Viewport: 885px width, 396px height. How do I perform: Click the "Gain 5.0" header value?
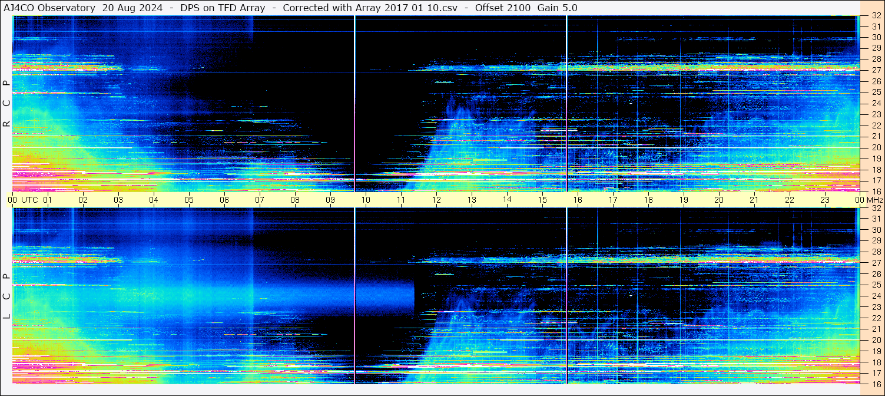[x=558, y=8]
